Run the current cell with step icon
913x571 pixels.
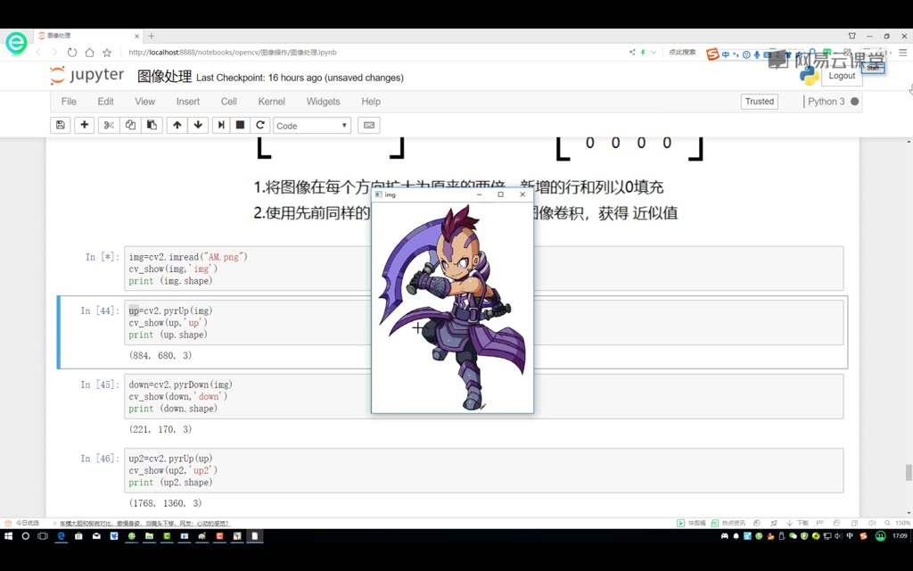[x=221, y=125]
